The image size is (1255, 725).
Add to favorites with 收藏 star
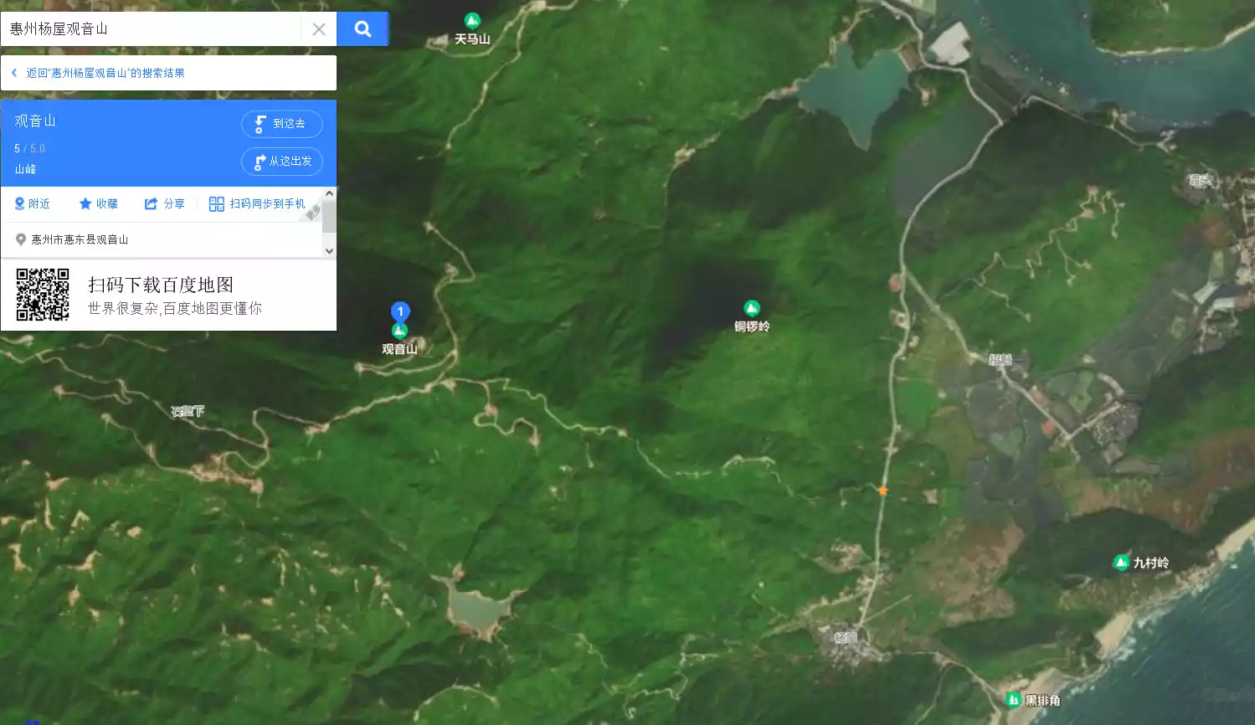pyautogui.click(x=98, y=203)
